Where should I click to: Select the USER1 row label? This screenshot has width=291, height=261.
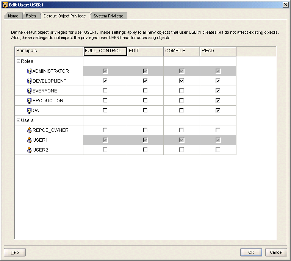[x=40, y=140]
